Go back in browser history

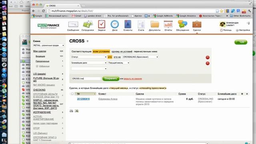(34, 11)
